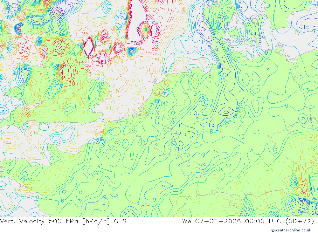Click the "-40" contour label

(88, 57)
